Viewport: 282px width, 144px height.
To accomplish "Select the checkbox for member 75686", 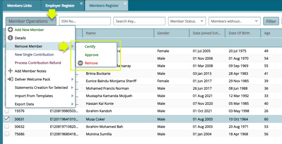I will [7, 134].
